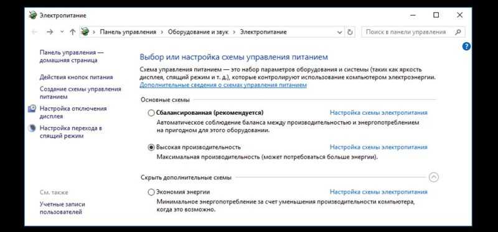498x232 pixels.
Task: Click the refresh button in address bar
Action: point(350,32)
